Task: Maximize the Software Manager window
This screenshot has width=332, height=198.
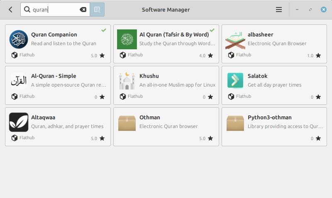Action: coord(310,10)
